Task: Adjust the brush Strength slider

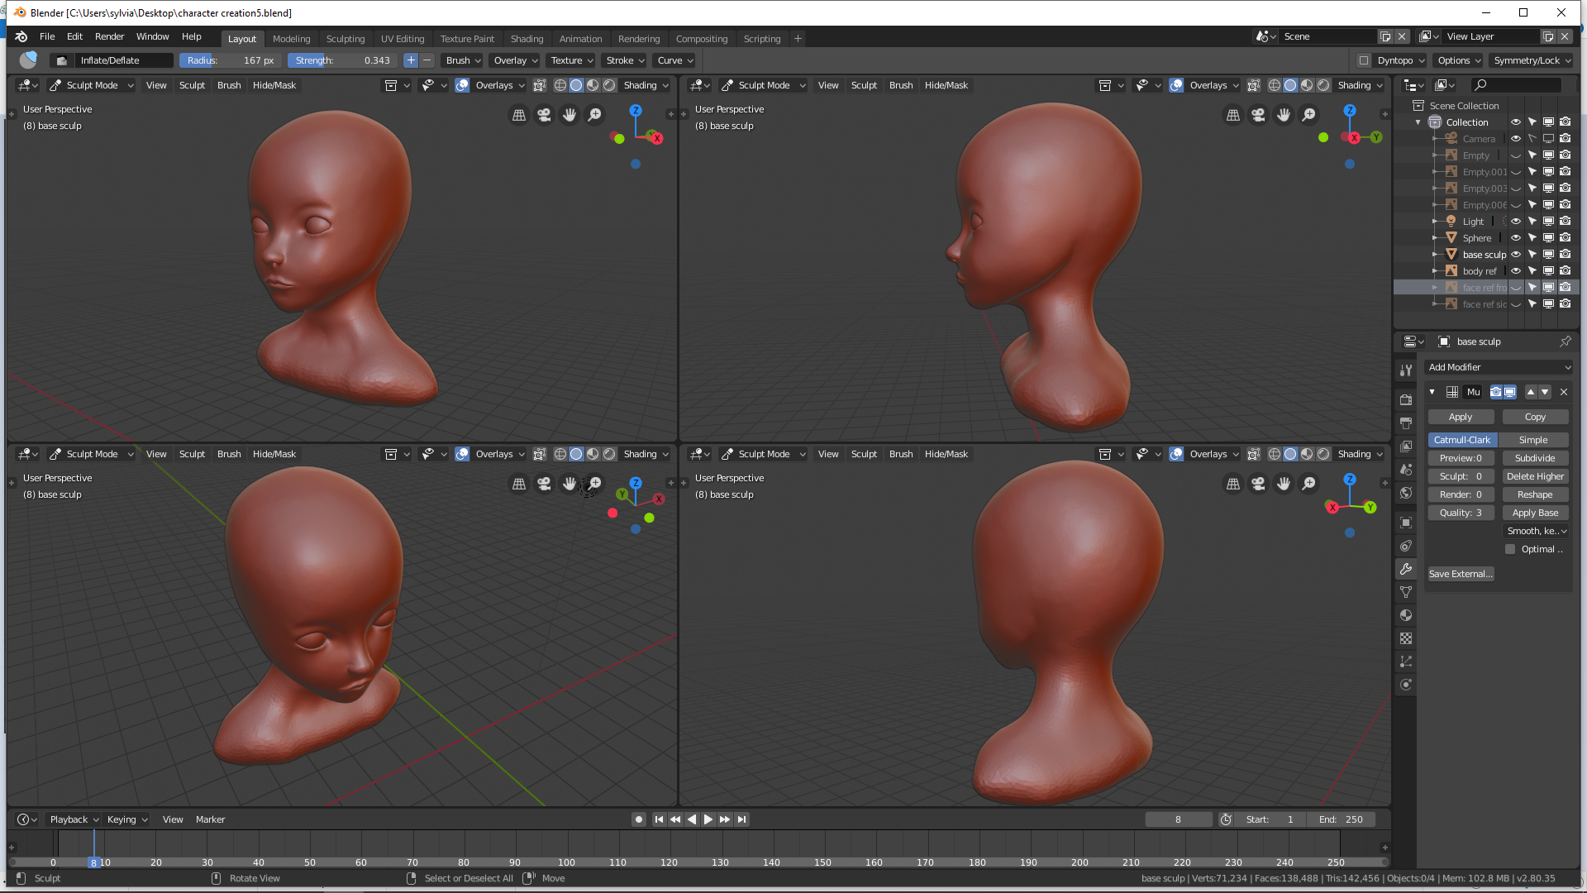Action: point(342,60)
